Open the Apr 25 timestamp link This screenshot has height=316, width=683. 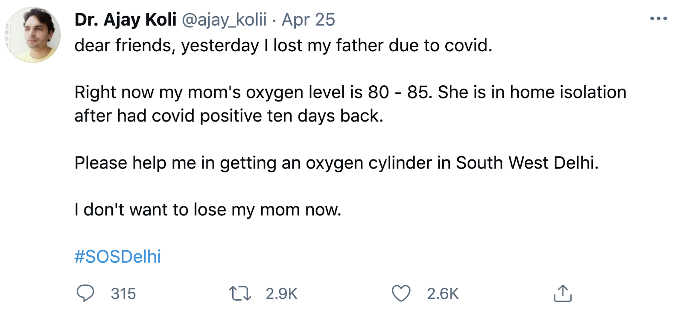click(308, 20)
